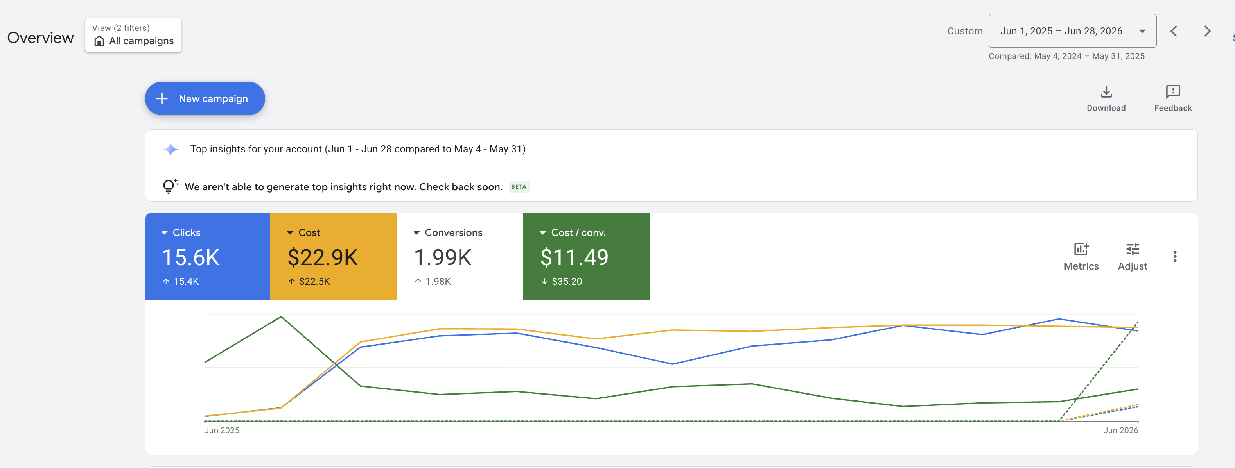Expand the Clicks metric dropdown
The width and height of the screenshot is (1235, 468).
(x=164, y=233)
